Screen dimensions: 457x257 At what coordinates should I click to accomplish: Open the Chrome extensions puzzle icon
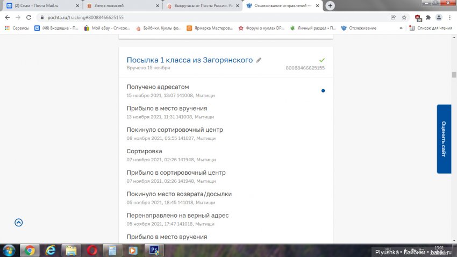429,17
